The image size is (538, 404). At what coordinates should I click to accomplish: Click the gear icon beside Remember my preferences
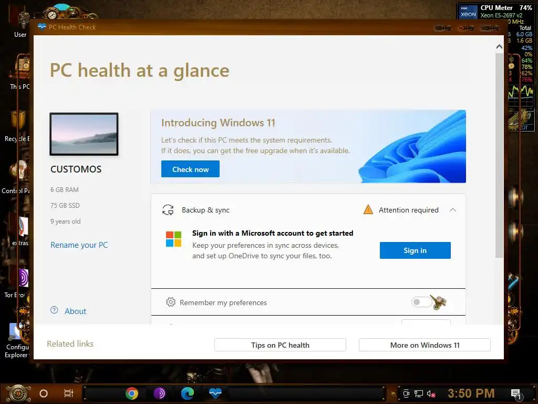[x=171, y=302]
